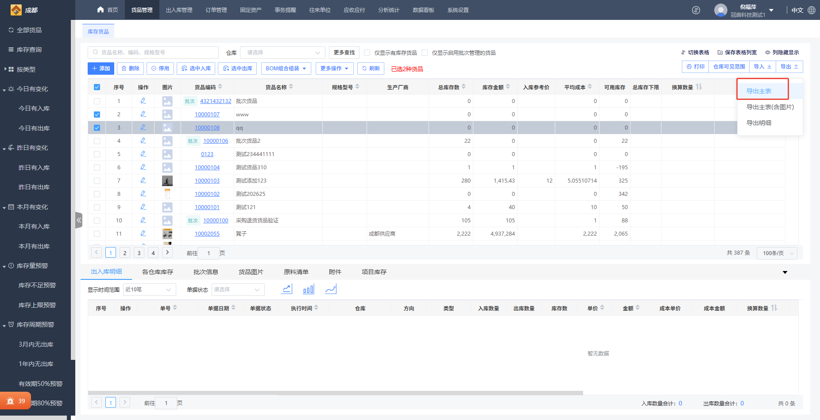The width and height of the screenshot is (820, 420).
Task: Check the 仅显示有库存货品 checkbox
Action: tap(367, 53)
